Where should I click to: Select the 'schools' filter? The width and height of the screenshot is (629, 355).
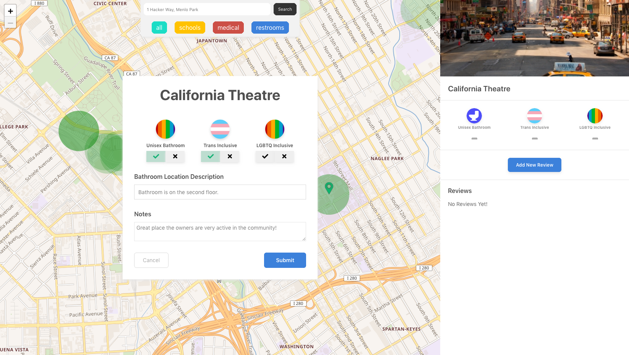click(x=190, y=28)
